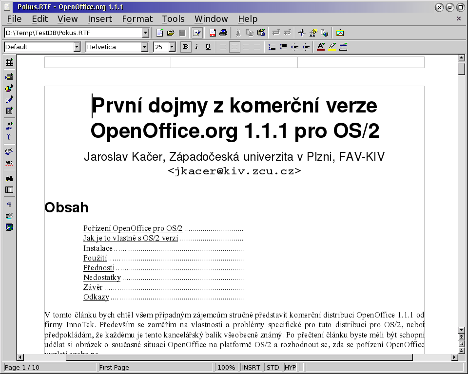This screenshot has height=374, width=468.
Task: Follow the Instalace contents link
Action: click(x=98, y=248)
